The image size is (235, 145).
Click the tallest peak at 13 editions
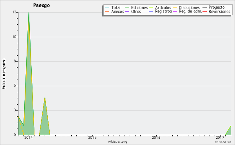click(x=29, y=13)
